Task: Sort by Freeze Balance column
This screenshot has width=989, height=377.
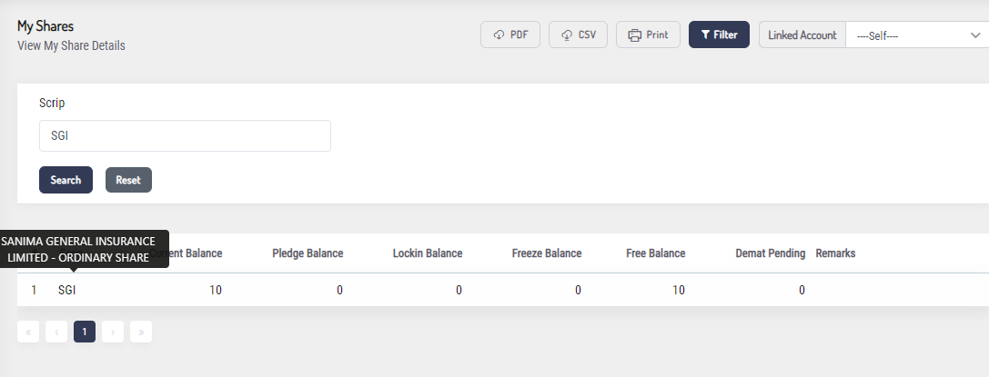Action: pyautogui.click(x=547, y=253)
